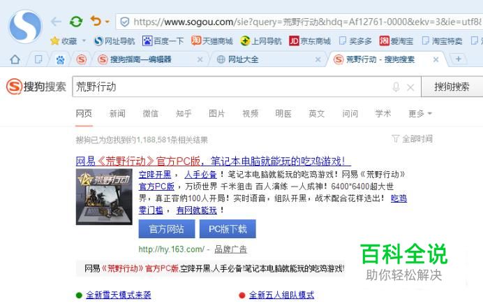Click the 搜狗搜索 search button
The width and height of the screenshot is (483, 306).
[x=452, y=87]
